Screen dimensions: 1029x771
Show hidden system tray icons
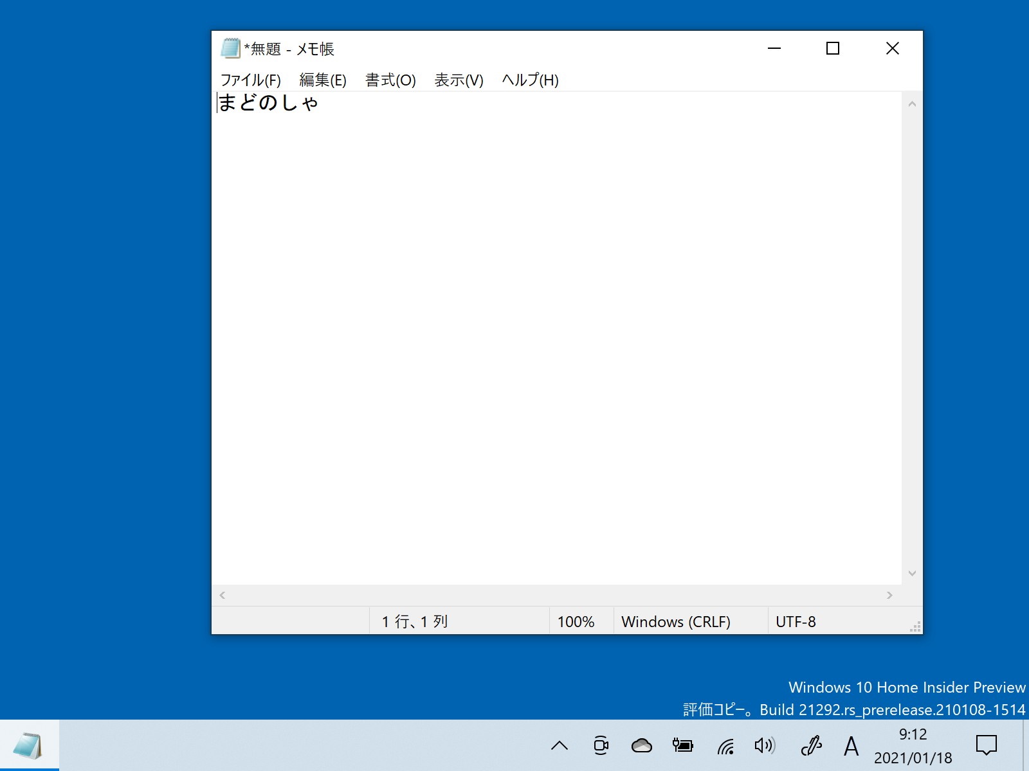click(x=560, y=745)
